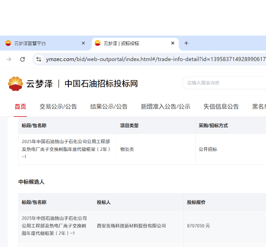Open a new browser tab with plus button
Screen dimensions: 266x247
(x=186, y=43)
